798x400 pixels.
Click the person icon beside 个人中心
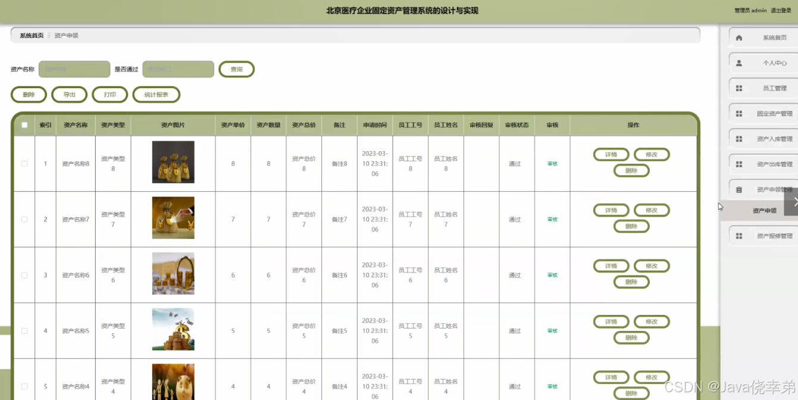(x=739, y=63)
